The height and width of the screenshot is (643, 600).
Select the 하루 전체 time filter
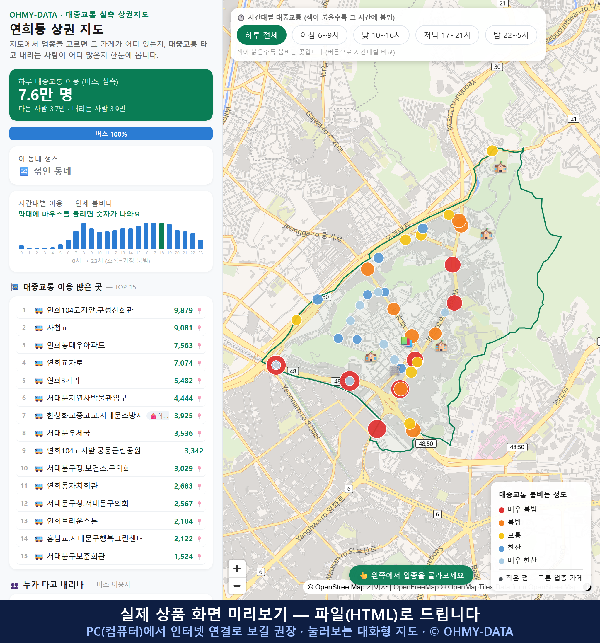point(261,35)
